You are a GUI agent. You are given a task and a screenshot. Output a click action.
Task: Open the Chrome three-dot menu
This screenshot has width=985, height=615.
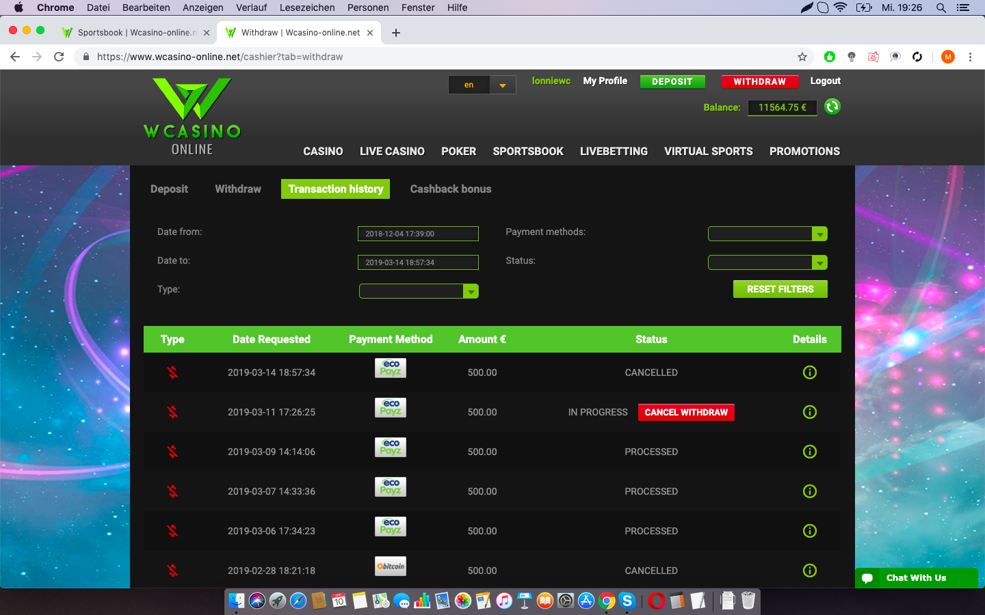pyautogui.click(x=970, y=57)
